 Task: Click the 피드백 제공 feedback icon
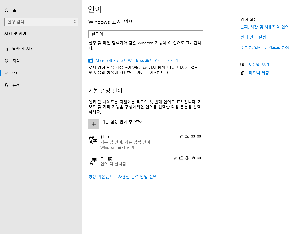click(242, 73)
